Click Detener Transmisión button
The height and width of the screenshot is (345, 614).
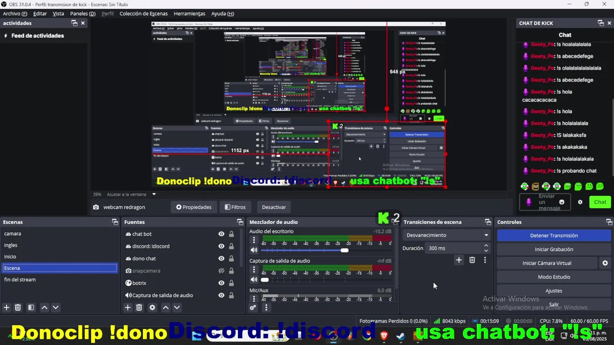(x=554, y=236)
